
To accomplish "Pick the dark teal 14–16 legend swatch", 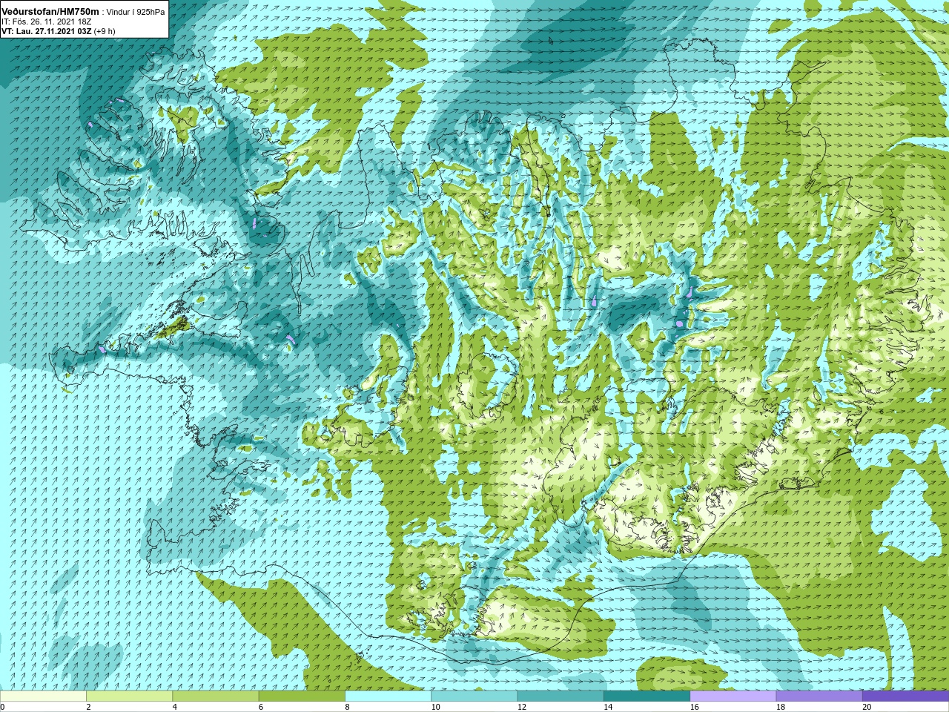I will (647, 696).
